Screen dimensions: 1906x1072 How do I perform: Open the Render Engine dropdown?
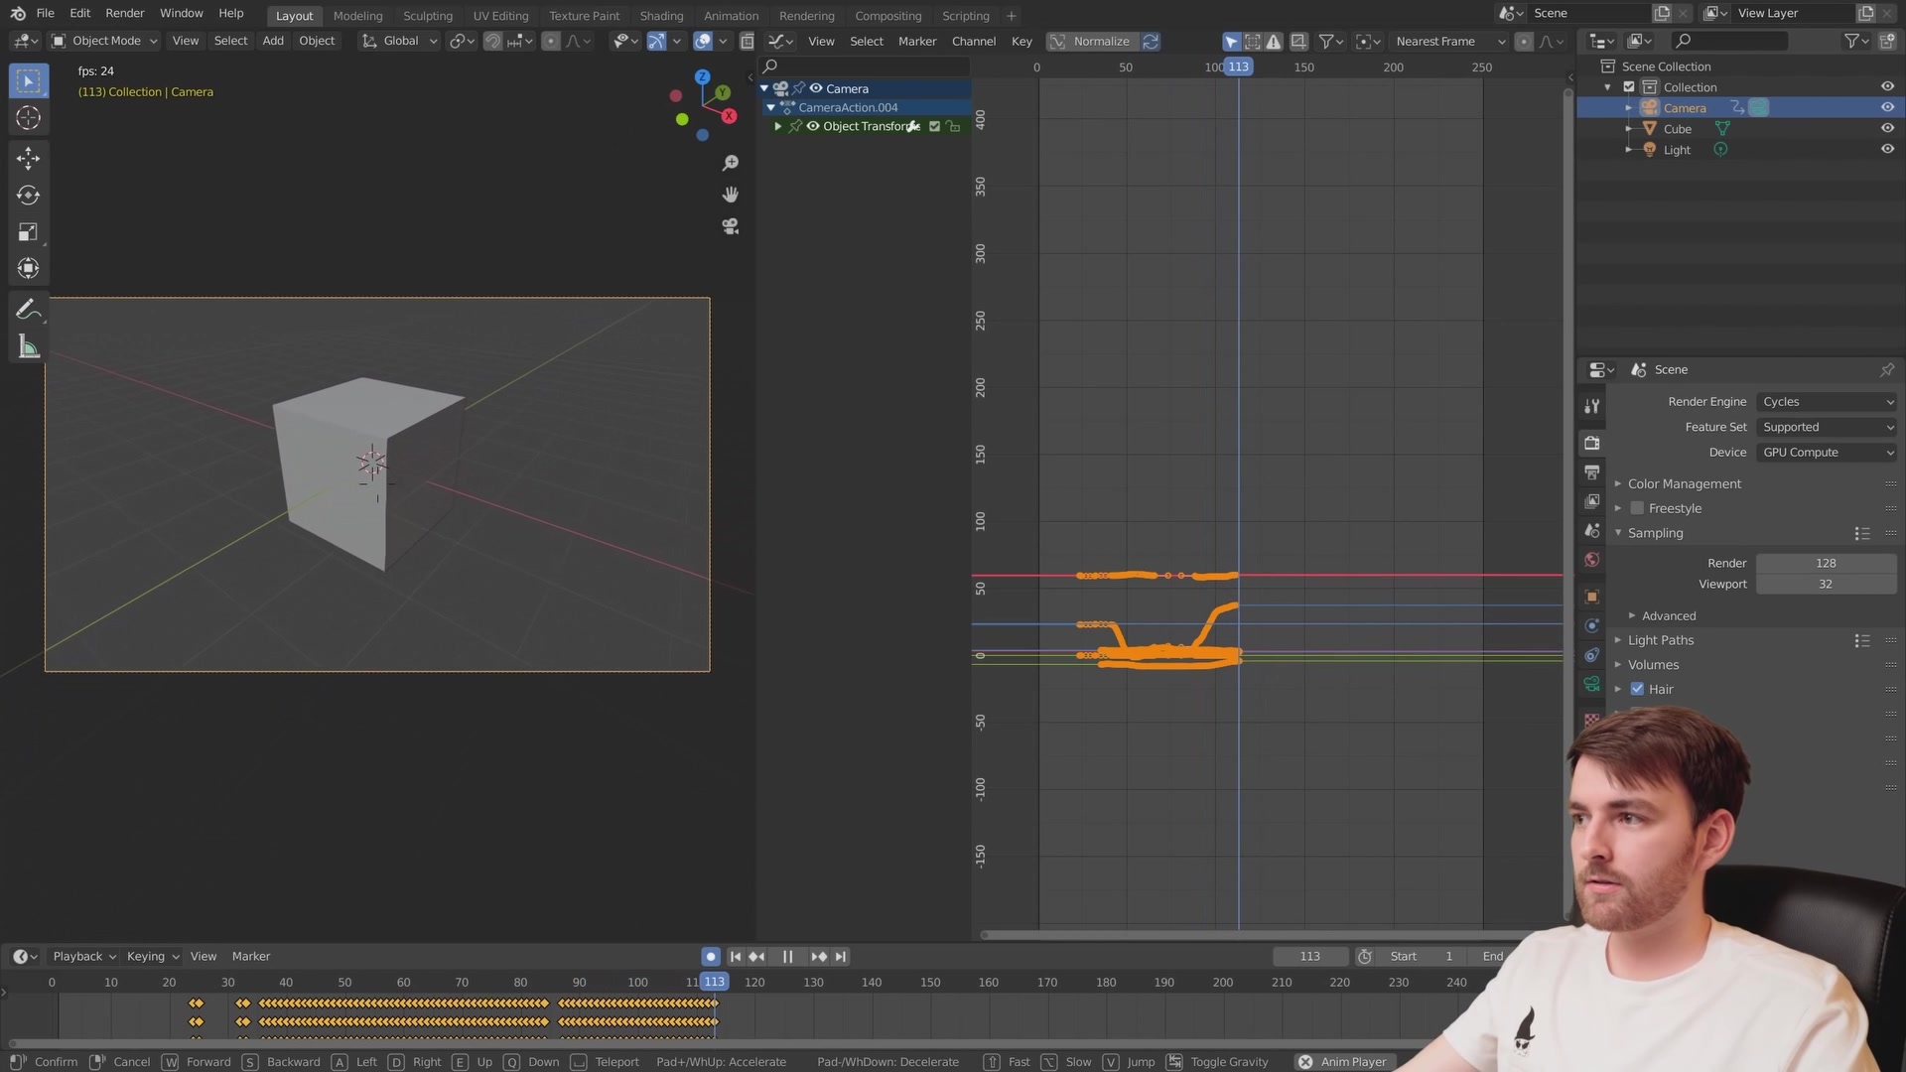1827,402
